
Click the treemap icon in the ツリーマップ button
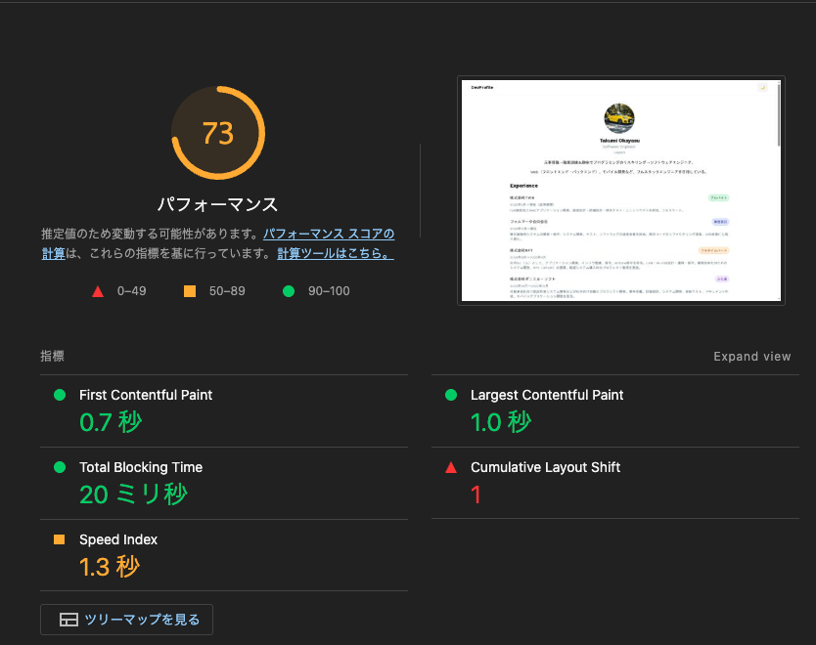(x=68, y=620)
